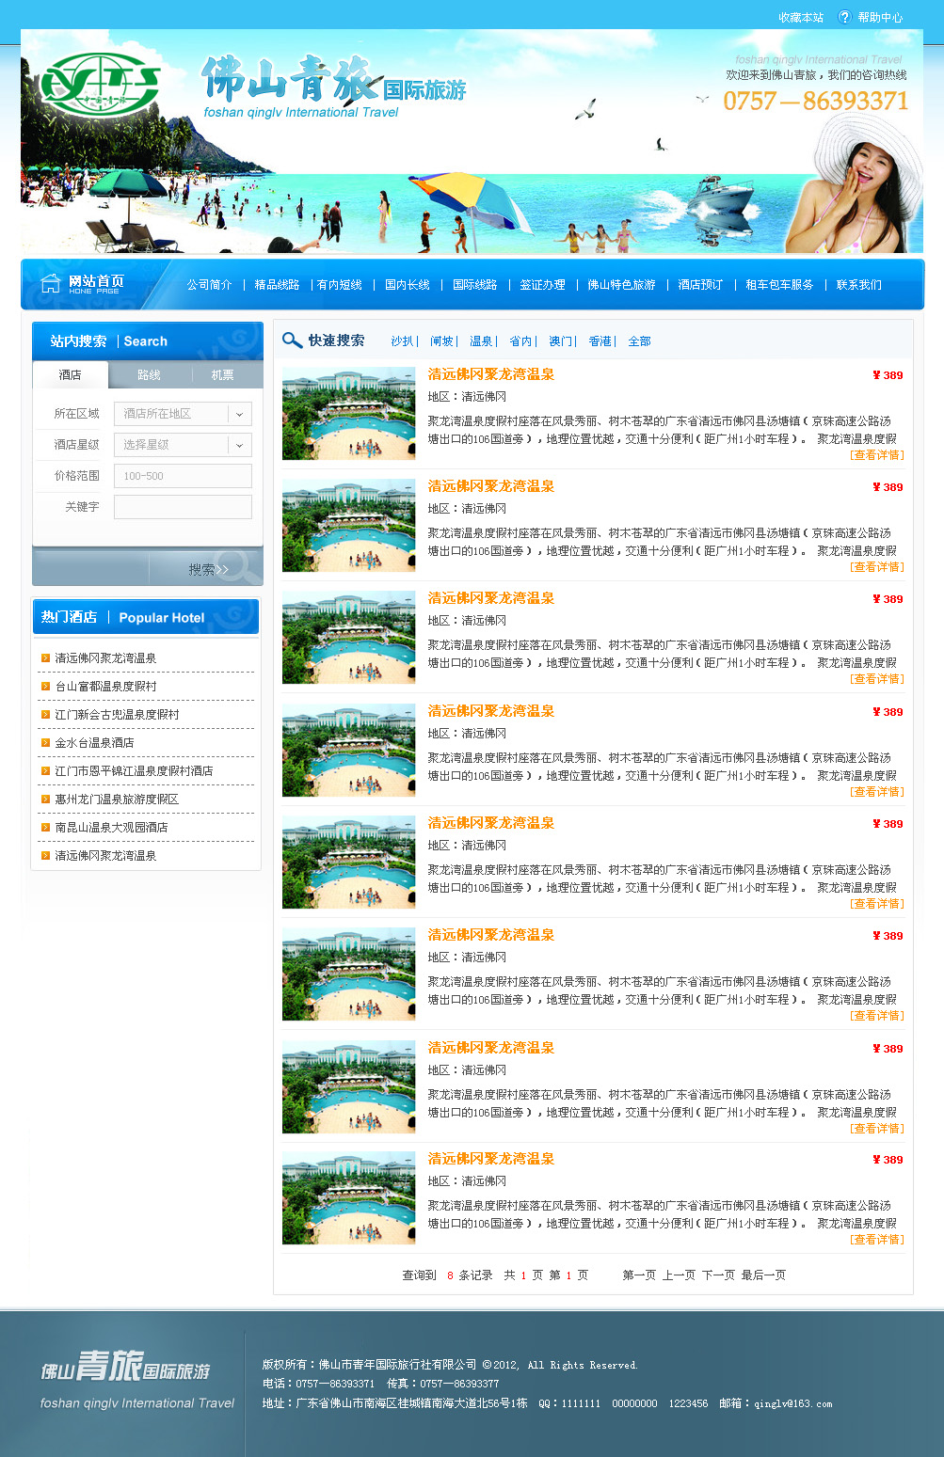Click the help center question mark icon
This screenshot has width=944, height=1457.
pyautogui.click(x=844, y=17)
